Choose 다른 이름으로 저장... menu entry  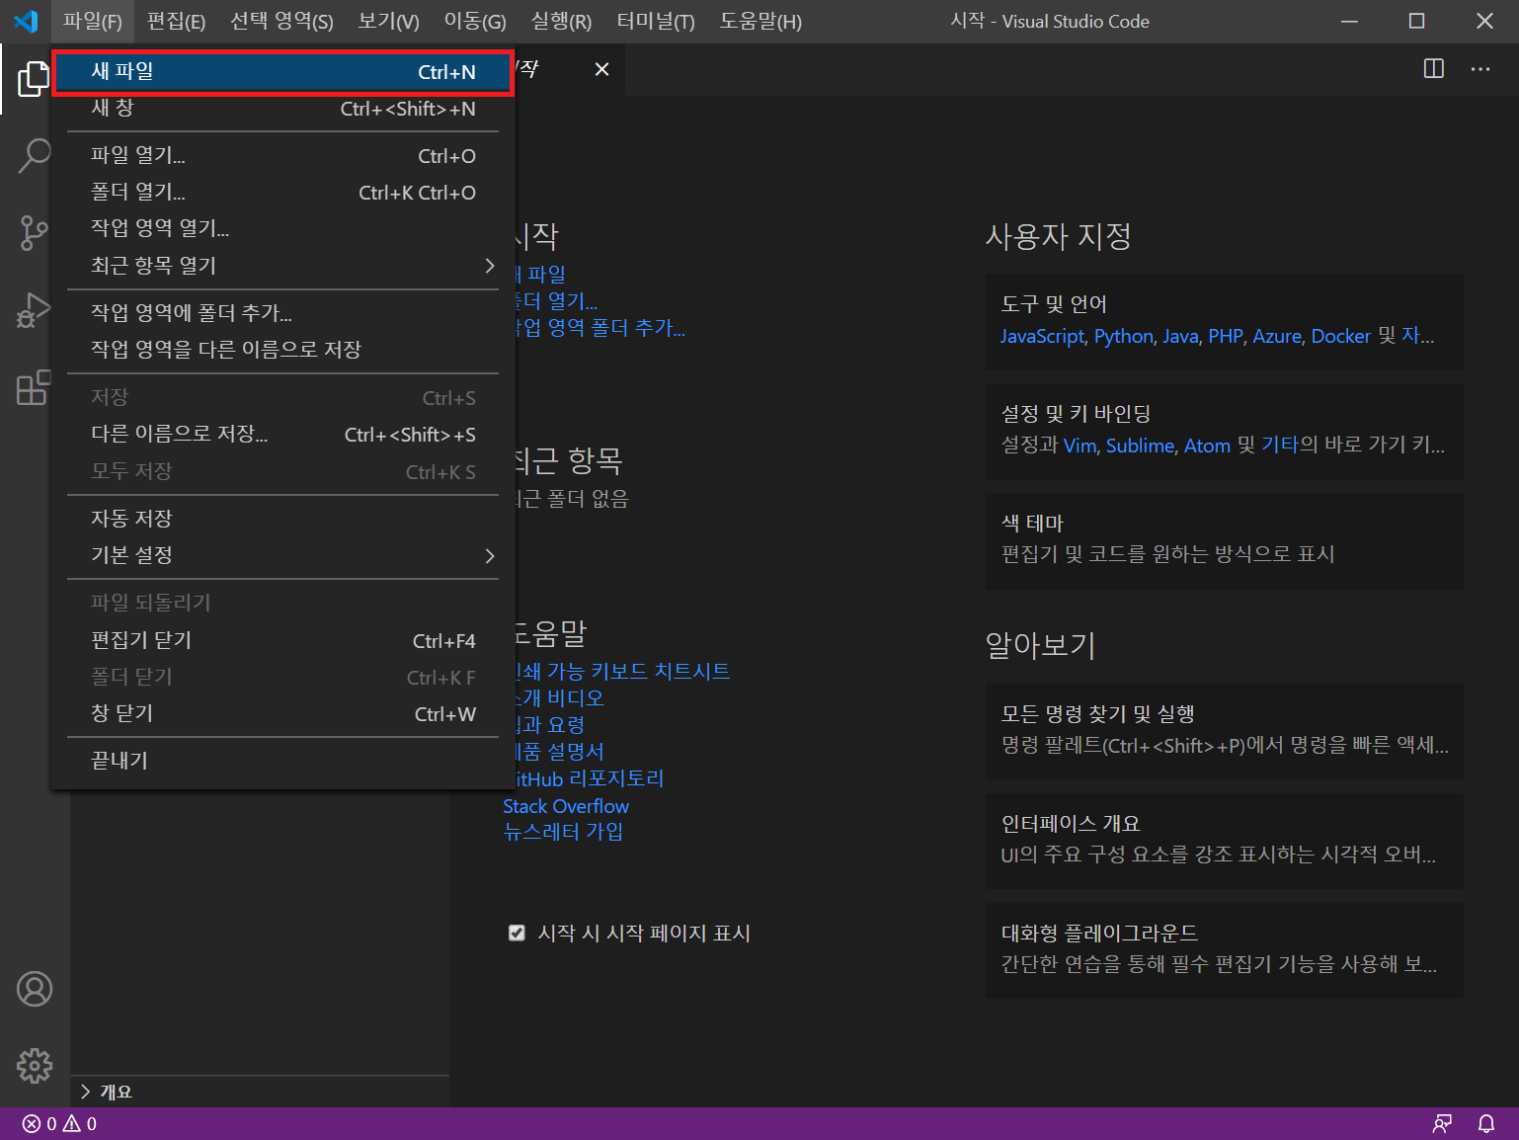[282, 434]
